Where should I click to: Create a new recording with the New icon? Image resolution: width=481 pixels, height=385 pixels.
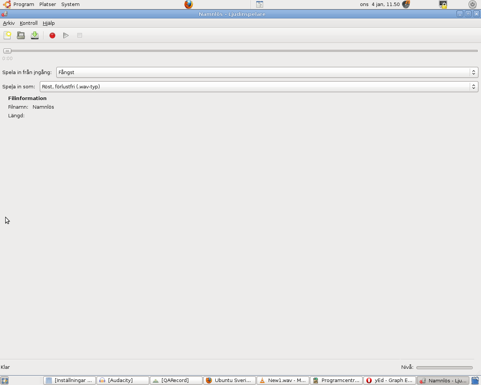pos(8,35)
